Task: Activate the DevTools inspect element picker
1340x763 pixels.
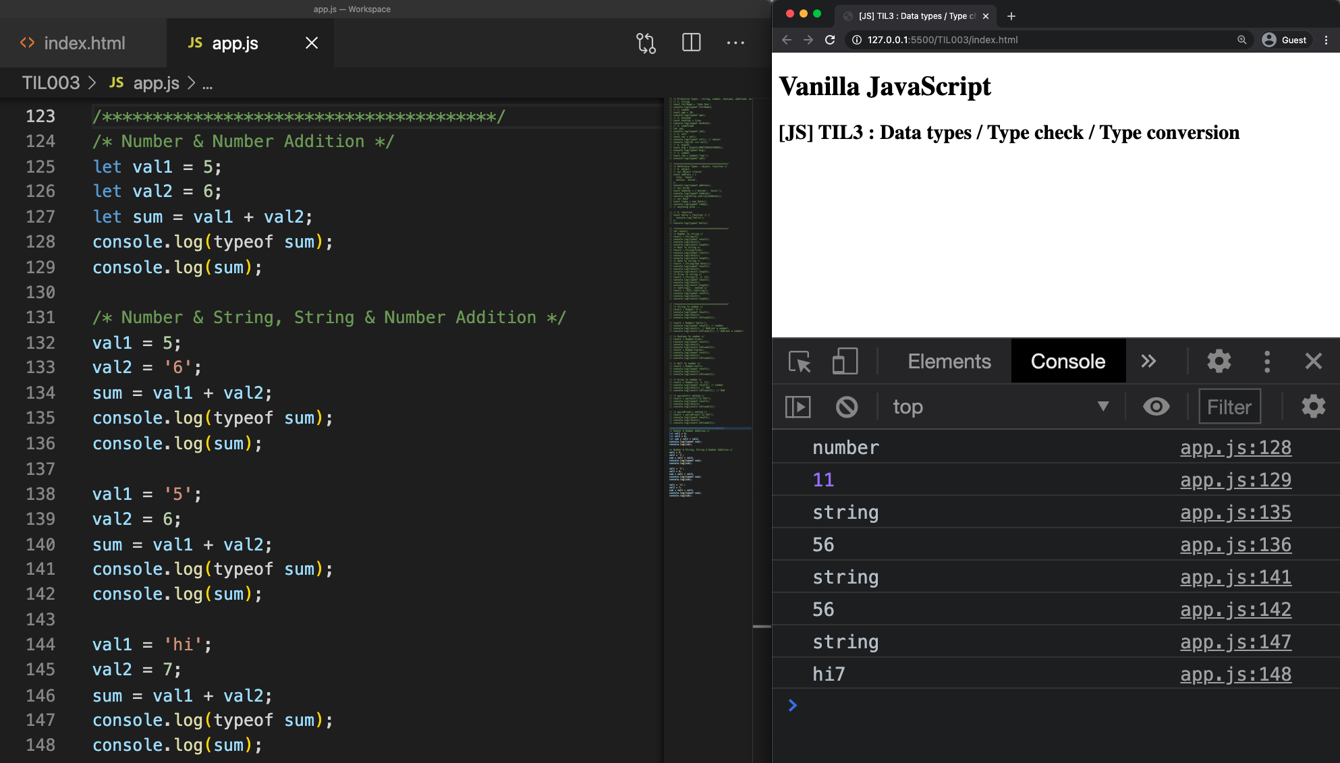Action: pyautogui.click(x=800, y=362)
